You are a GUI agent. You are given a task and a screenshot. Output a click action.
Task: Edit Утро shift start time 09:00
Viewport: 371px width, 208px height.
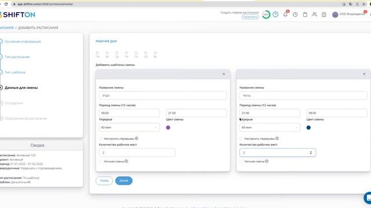[x=129, y=113]
